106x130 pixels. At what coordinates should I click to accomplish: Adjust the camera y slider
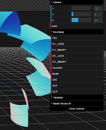click(x=81, y=14)
